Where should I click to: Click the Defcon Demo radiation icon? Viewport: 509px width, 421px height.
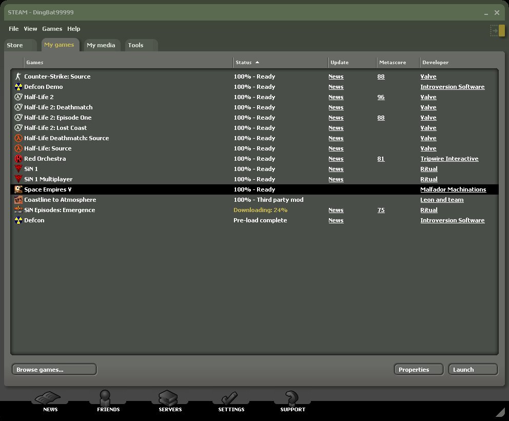click(18, 87)
